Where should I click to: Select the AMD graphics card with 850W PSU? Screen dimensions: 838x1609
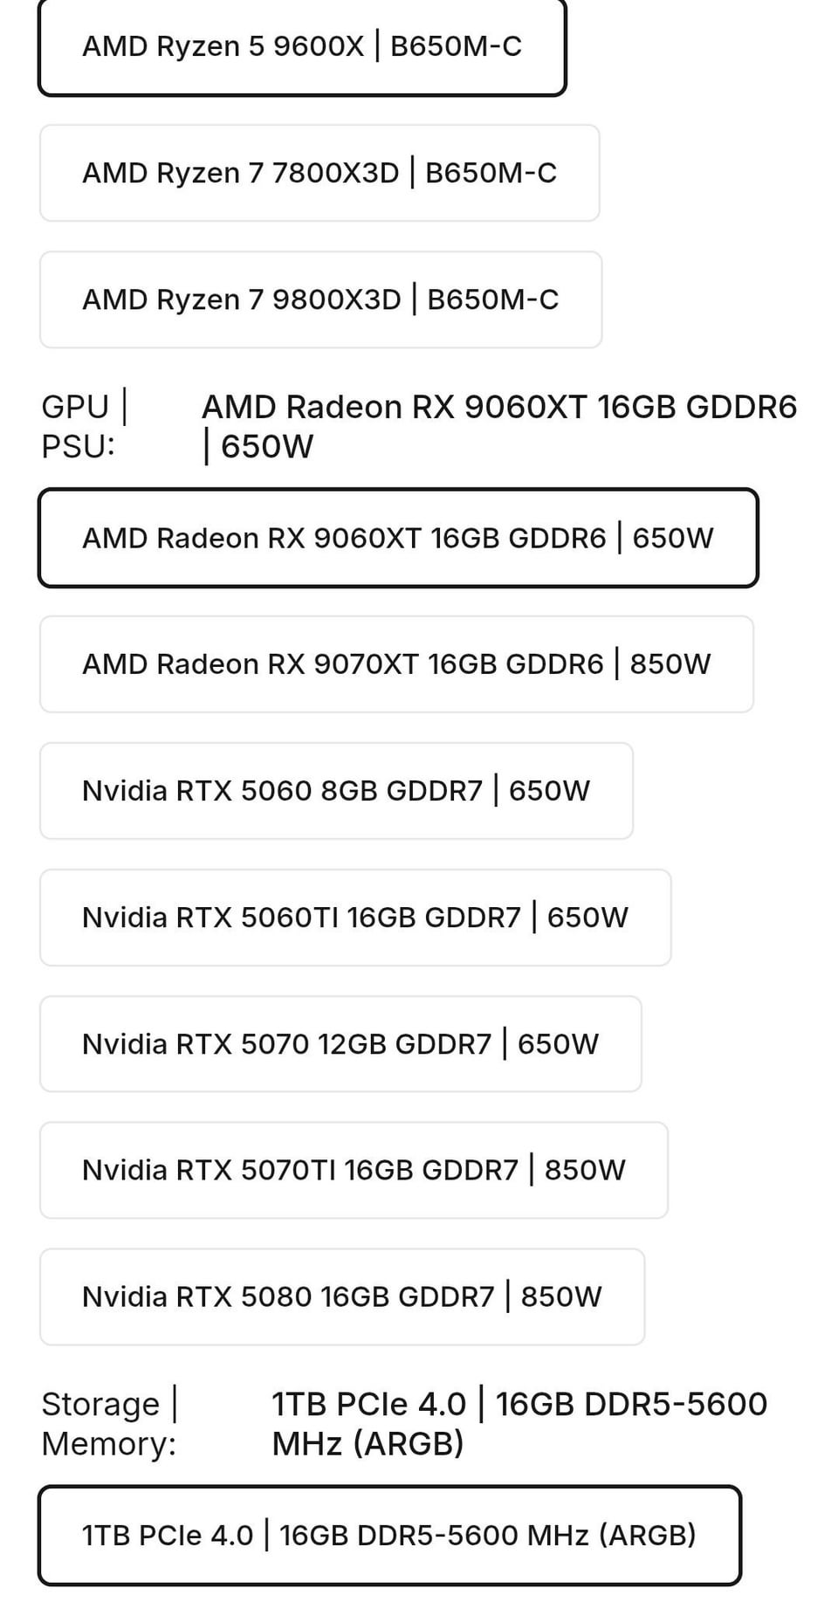tap(396, 664)
